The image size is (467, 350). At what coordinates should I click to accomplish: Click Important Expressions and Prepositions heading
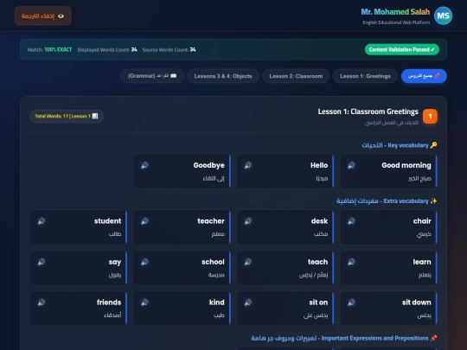pos(344,338)
